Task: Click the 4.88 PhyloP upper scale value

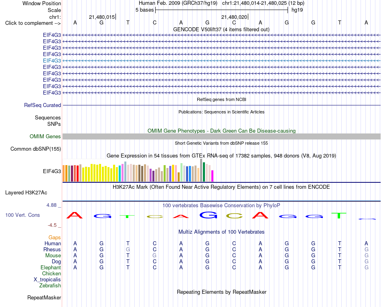Action: [51, 205]
